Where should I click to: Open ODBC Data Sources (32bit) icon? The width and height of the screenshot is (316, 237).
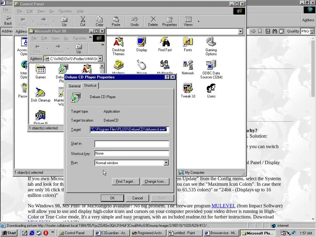211,69
